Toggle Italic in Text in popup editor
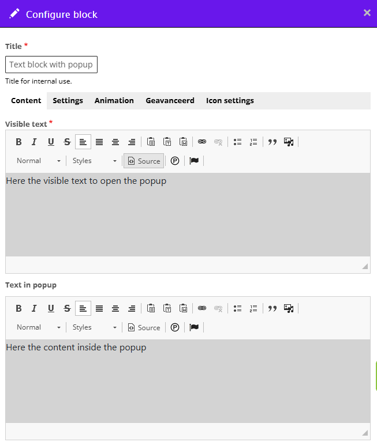The image size is (377, 446). point(34,308)
